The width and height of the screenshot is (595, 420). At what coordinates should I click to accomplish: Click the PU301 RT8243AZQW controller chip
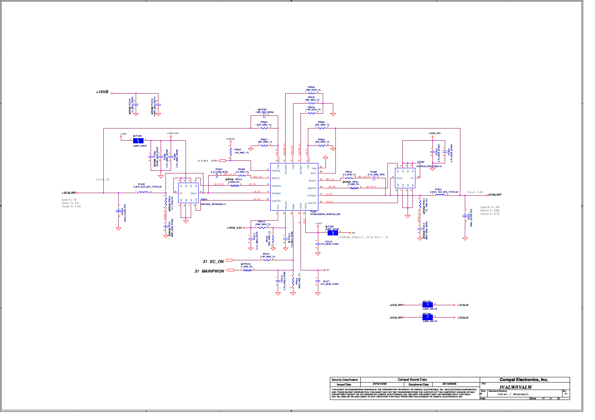click(294, 187)
